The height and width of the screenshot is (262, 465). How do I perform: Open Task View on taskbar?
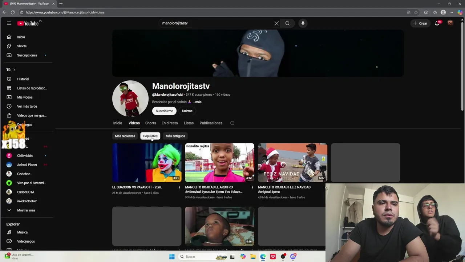232,257
